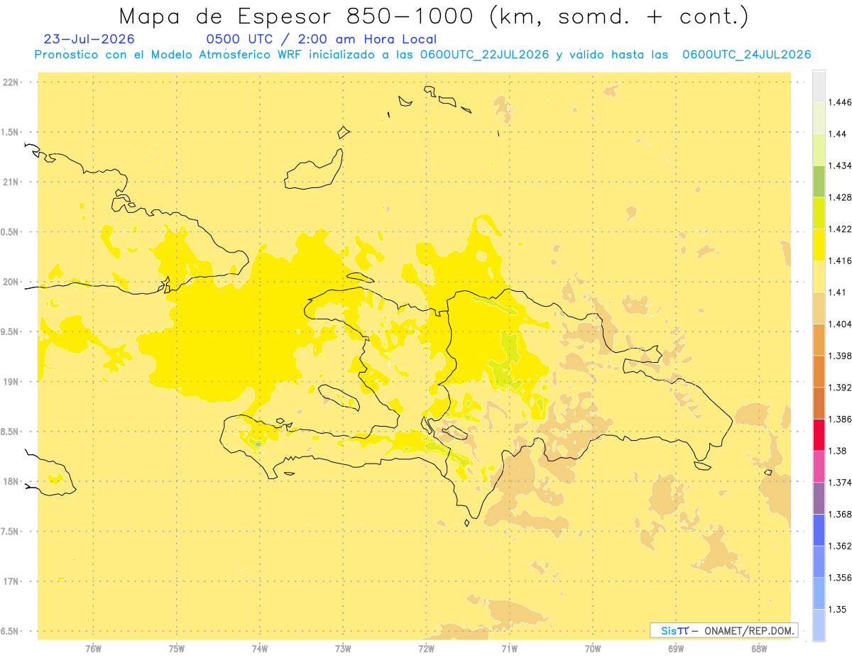Pick the green legend swatch between 1.428 and 1.434
The image size is (852, 658).
(819, 181)
